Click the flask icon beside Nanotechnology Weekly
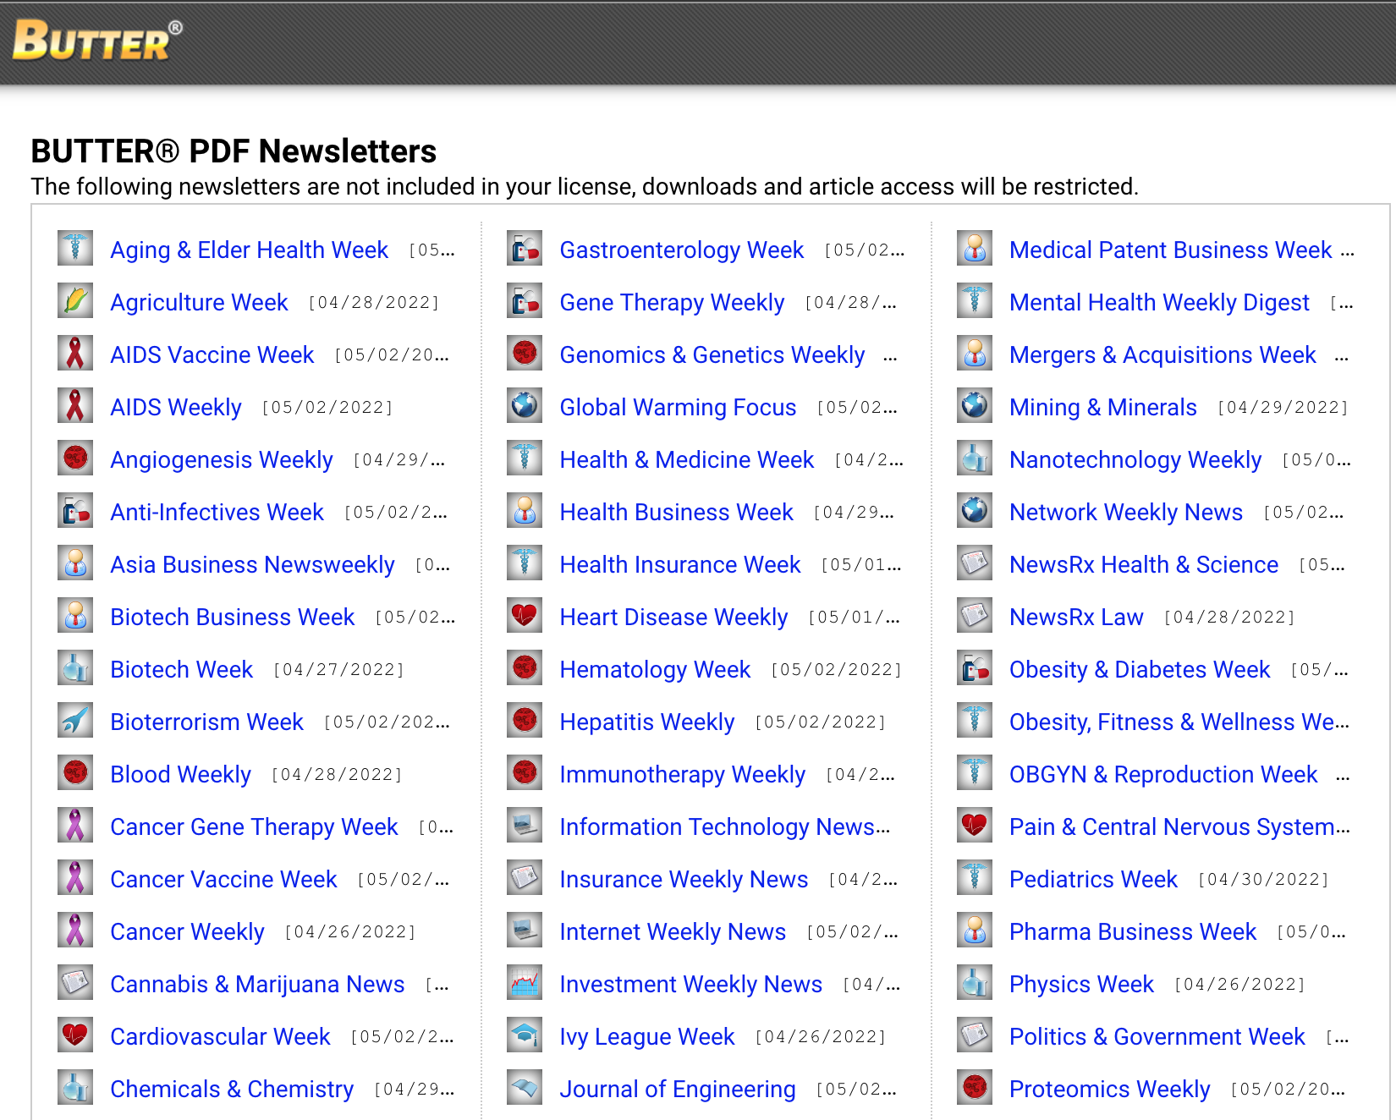Image resolution: width=1396 pixels, height=1120 pixels. click(975, 458)
